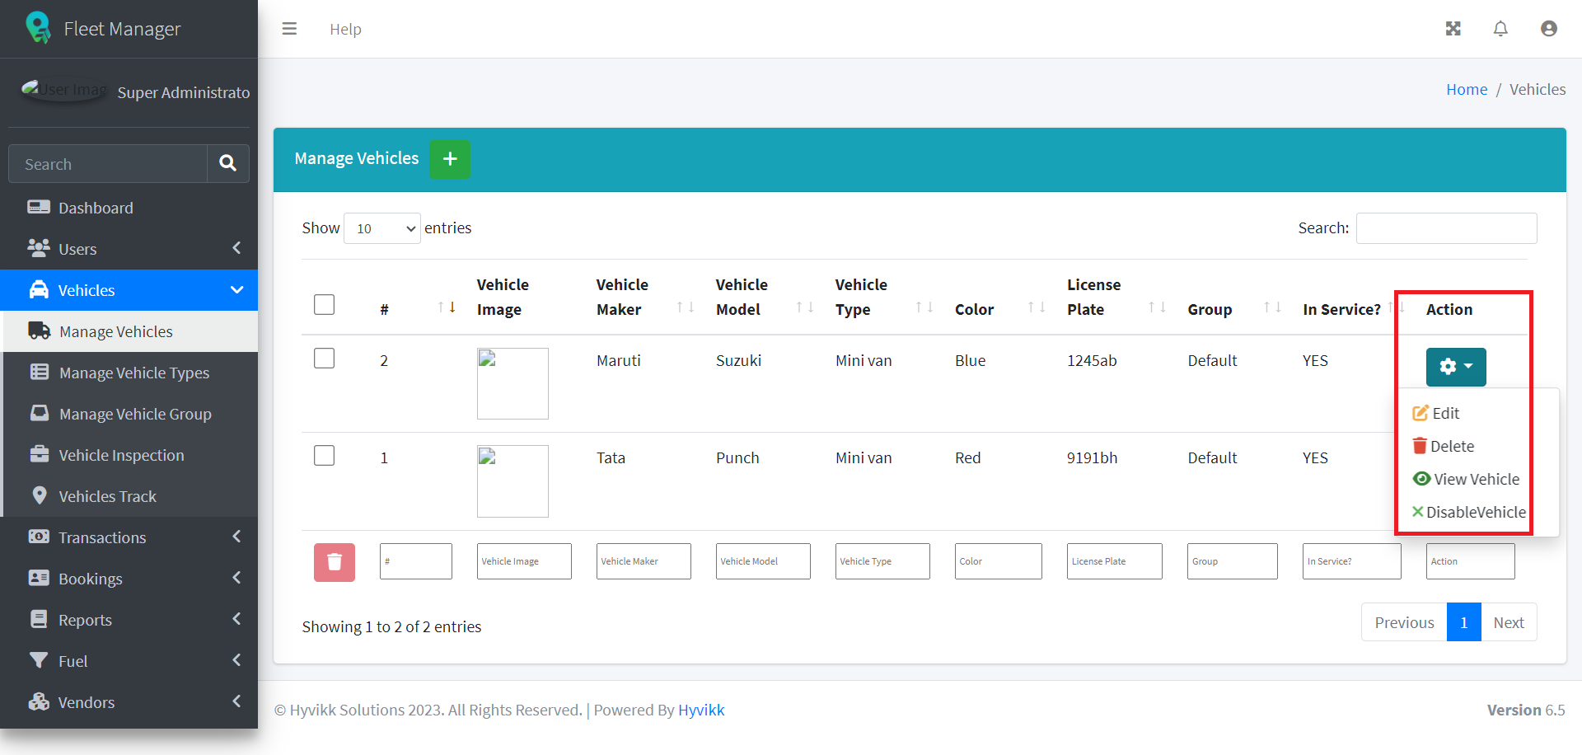The height and width of the screenshot is (755, 1582).
Task: Tick the checkbox for the Tata Punch row
Action: (x=325, y=456)
